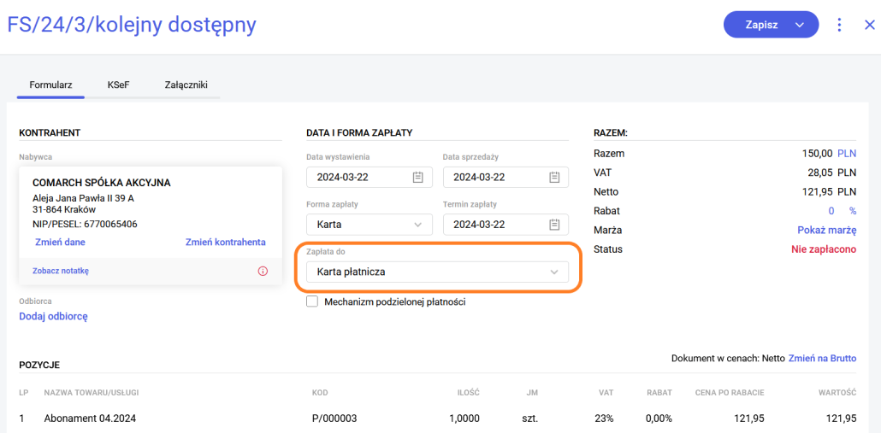Select the Formularz tab

tap(50, 85)
